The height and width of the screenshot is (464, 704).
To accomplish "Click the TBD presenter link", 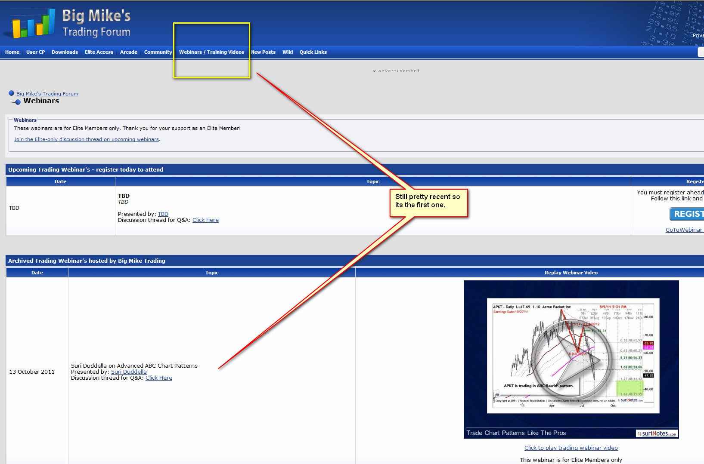I will point(163,214).
